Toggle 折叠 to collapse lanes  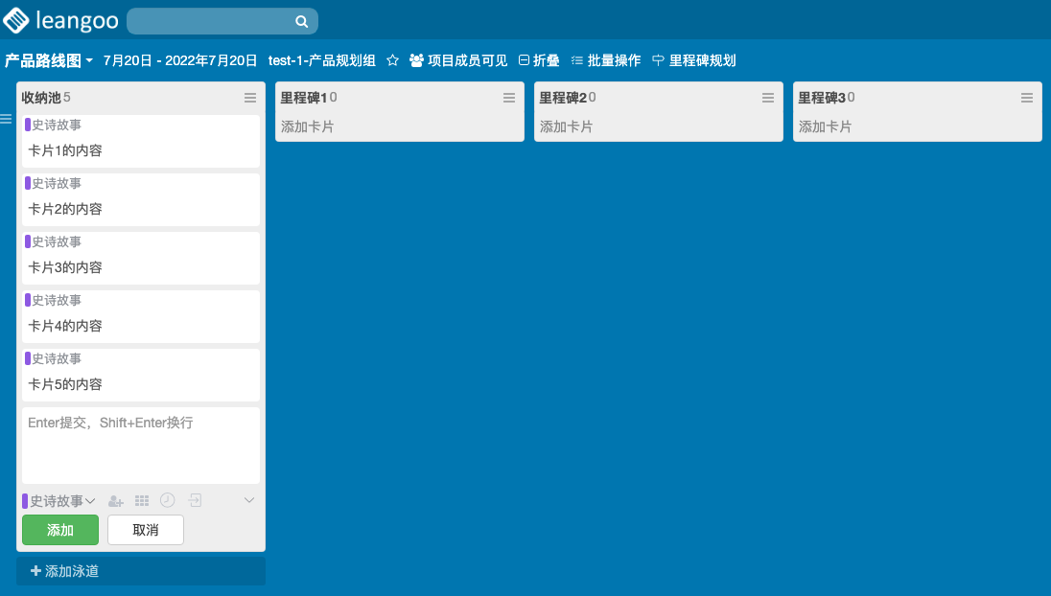coord(539,60)
